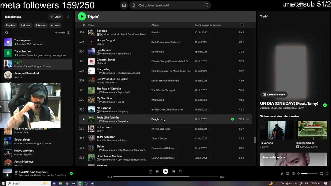Click the Windows taskbar 'Buscar' search box
This screenshot has width=331, height=186.
(28, 183)
